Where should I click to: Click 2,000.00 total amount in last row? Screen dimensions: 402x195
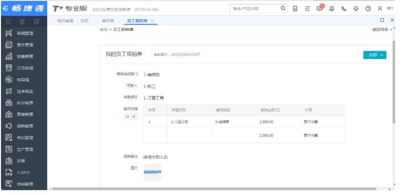click(266, 136)
